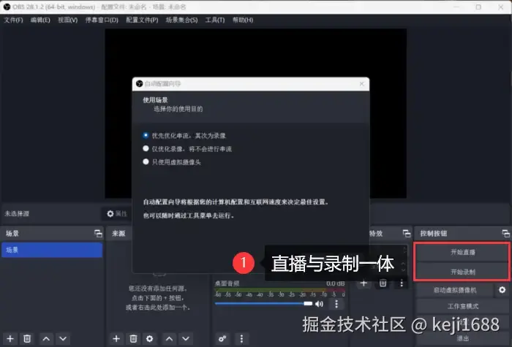
Task: Delete selected source with trash icon
Action: click(x=133, y=338)
